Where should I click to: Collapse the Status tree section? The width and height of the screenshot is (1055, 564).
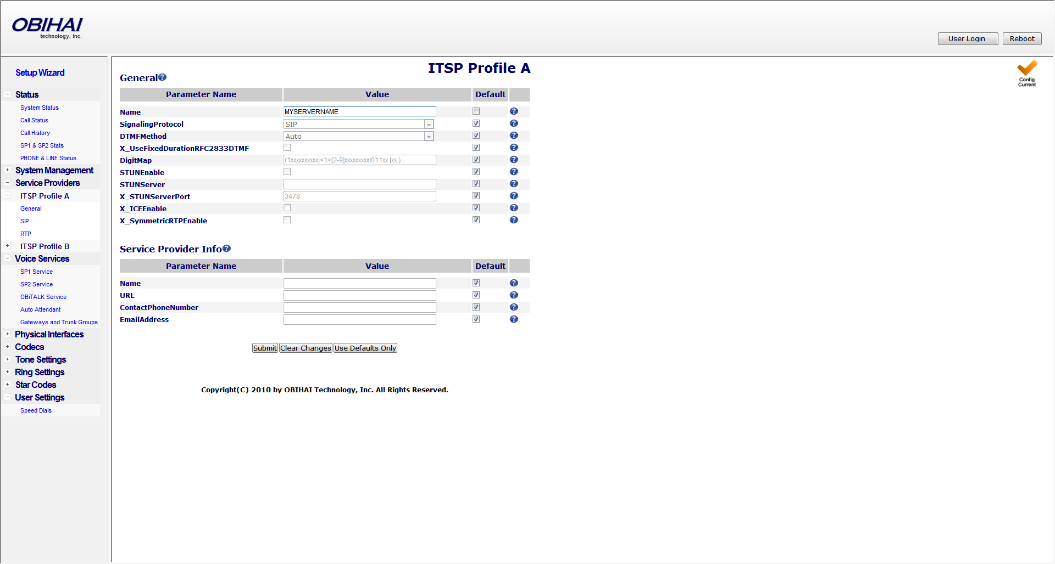click(8, 94)
